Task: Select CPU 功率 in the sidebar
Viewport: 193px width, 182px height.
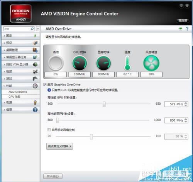Action: tap(14, 97)
